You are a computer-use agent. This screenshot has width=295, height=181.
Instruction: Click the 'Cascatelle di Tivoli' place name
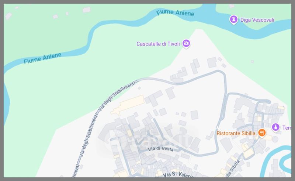158,44
